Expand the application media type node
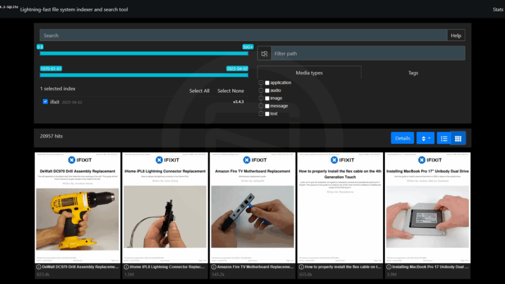Image resolution: width=505 pixels, height=284 pixels. [x=261, y=83]
